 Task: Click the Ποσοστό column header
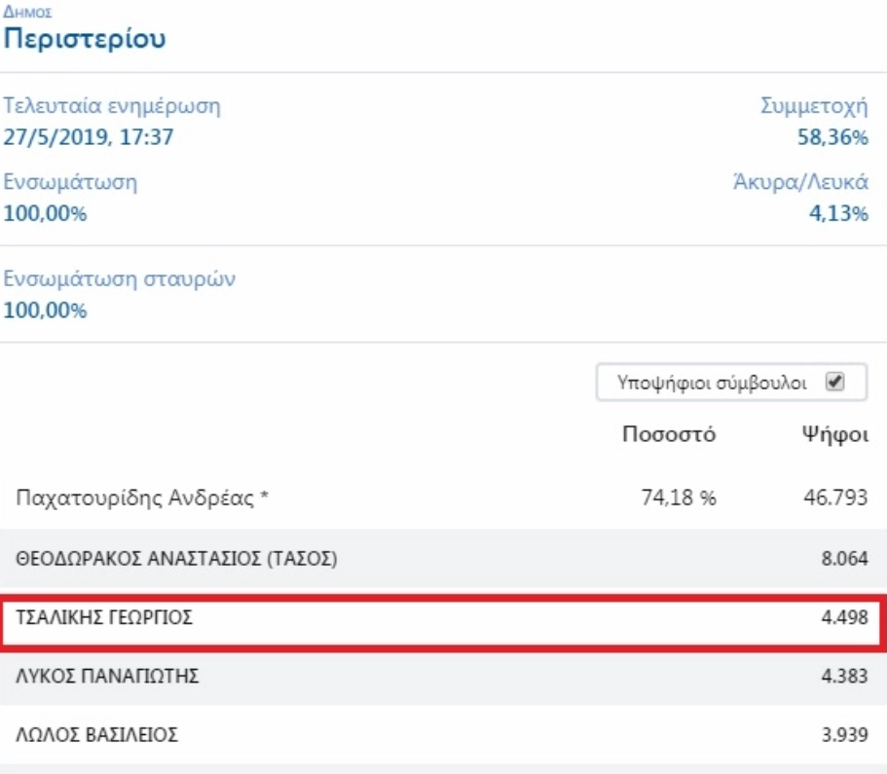[669, 434]
